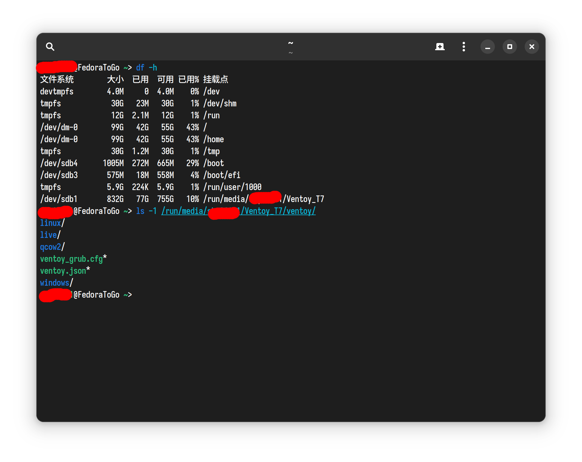Image resolution: width=582 pixels, height=462 pixels.
Task: Click the qcow2/ directory entry
Action: [x=51, y=247]
